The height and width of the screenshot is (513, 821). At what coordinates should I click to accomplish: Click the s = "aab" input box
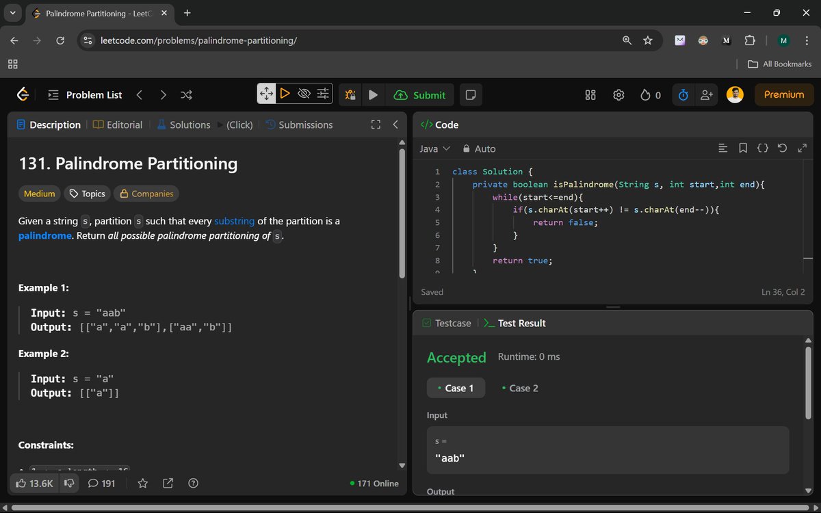click(x=608, y=450)
